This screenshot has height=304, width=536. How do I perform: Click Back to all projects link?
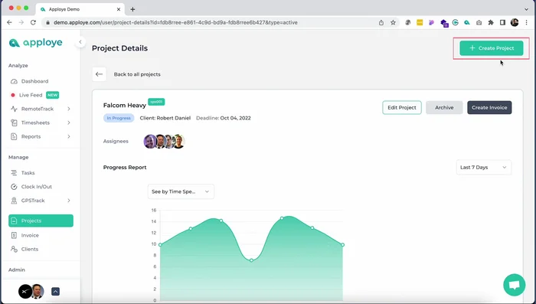coord(137,74)
